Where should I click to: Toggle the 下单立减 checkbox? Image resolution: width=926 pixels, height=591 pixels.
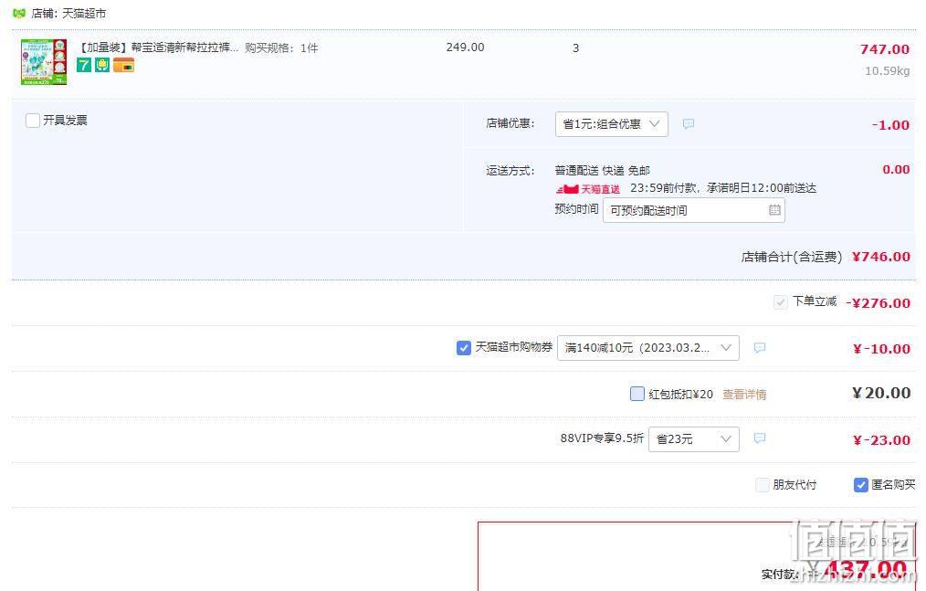[780, 302]
